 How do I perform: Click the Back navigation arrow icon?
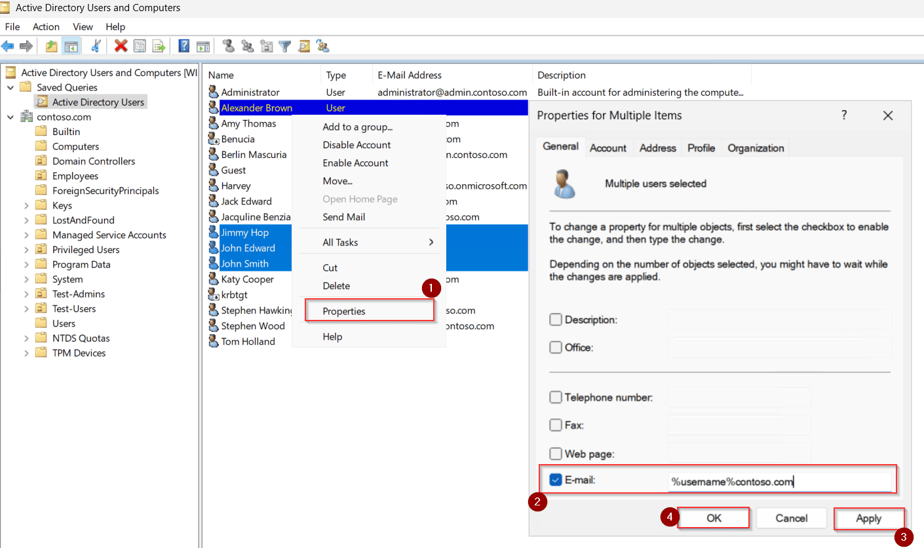[9, 46]
